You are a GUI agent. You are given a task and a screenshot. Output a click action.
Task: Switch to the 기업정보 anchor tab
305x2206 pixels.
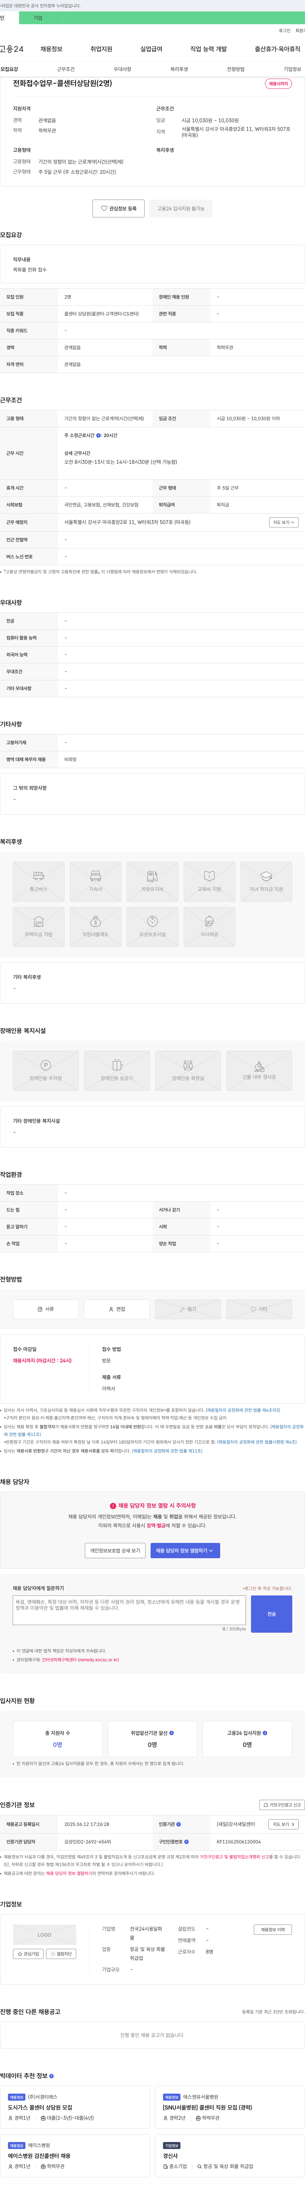pyautogui.click(x=292, y=69)
